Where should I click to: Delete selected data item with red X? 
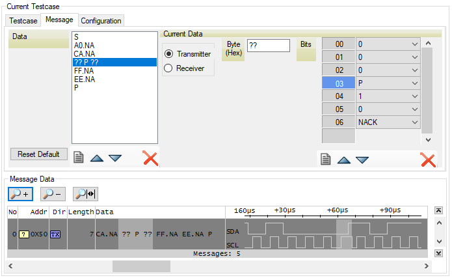(x=150, y=158)
